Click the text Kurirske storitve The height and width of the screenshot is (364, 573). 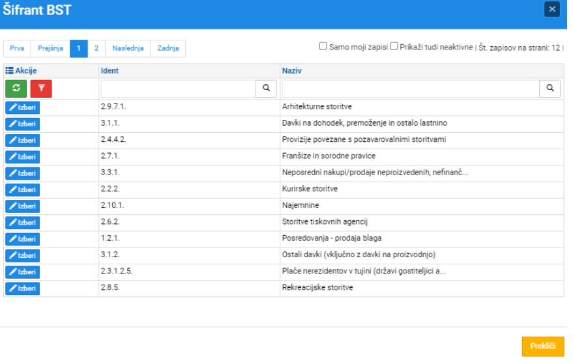click(310, 189)
